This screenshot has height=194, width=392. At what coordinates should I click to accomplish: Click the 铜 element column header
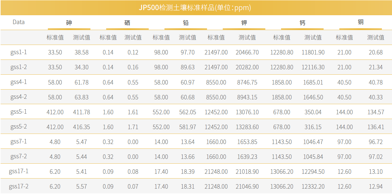point(360,22)
